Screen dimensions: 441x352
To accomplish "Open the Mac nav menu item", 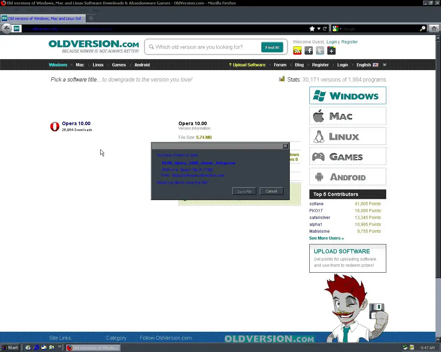I will coord(80,65).
